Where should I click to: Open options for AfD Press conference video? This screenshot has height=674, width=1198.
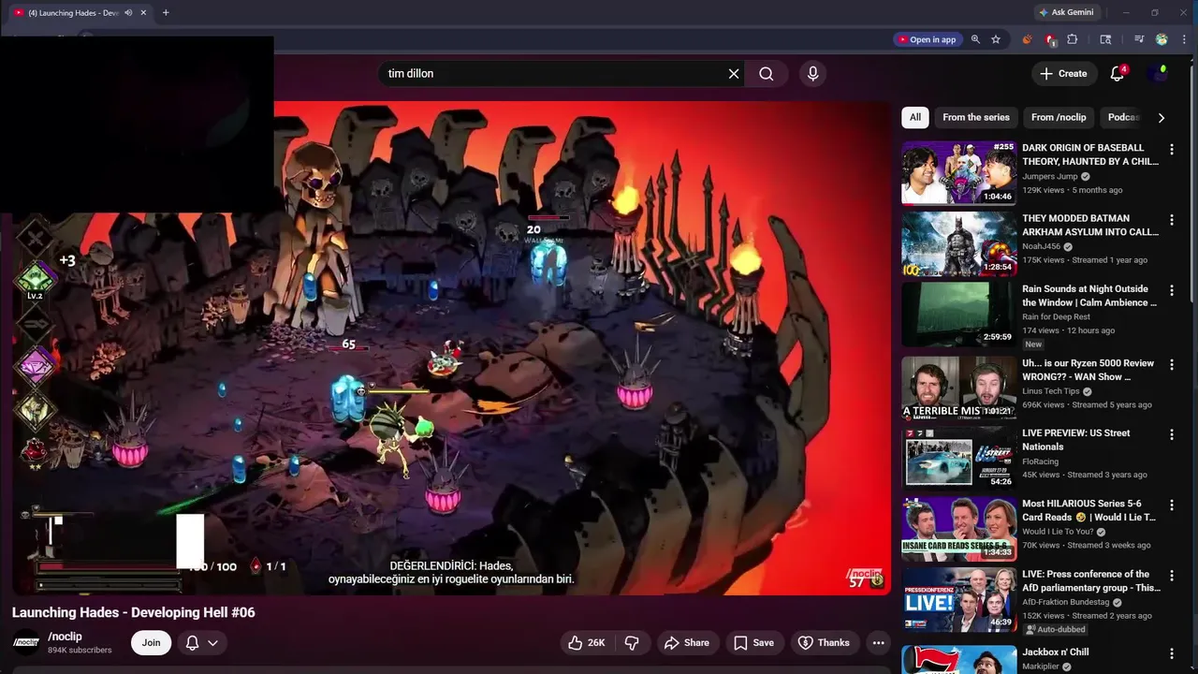tap(1172, 577)
